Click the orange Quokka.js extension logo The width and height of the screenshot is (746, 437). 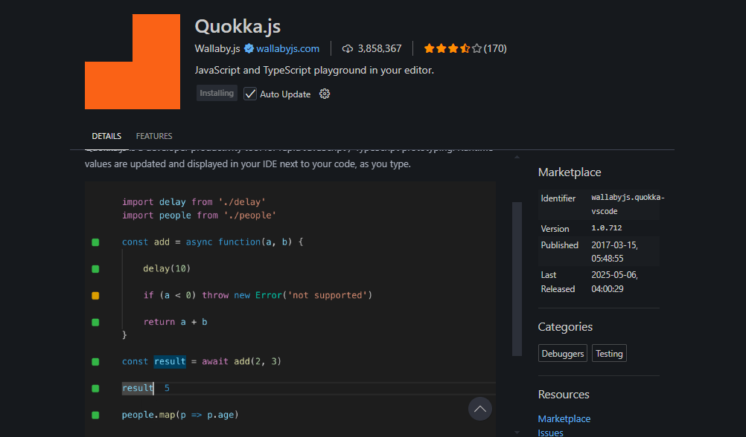point(133,62)
